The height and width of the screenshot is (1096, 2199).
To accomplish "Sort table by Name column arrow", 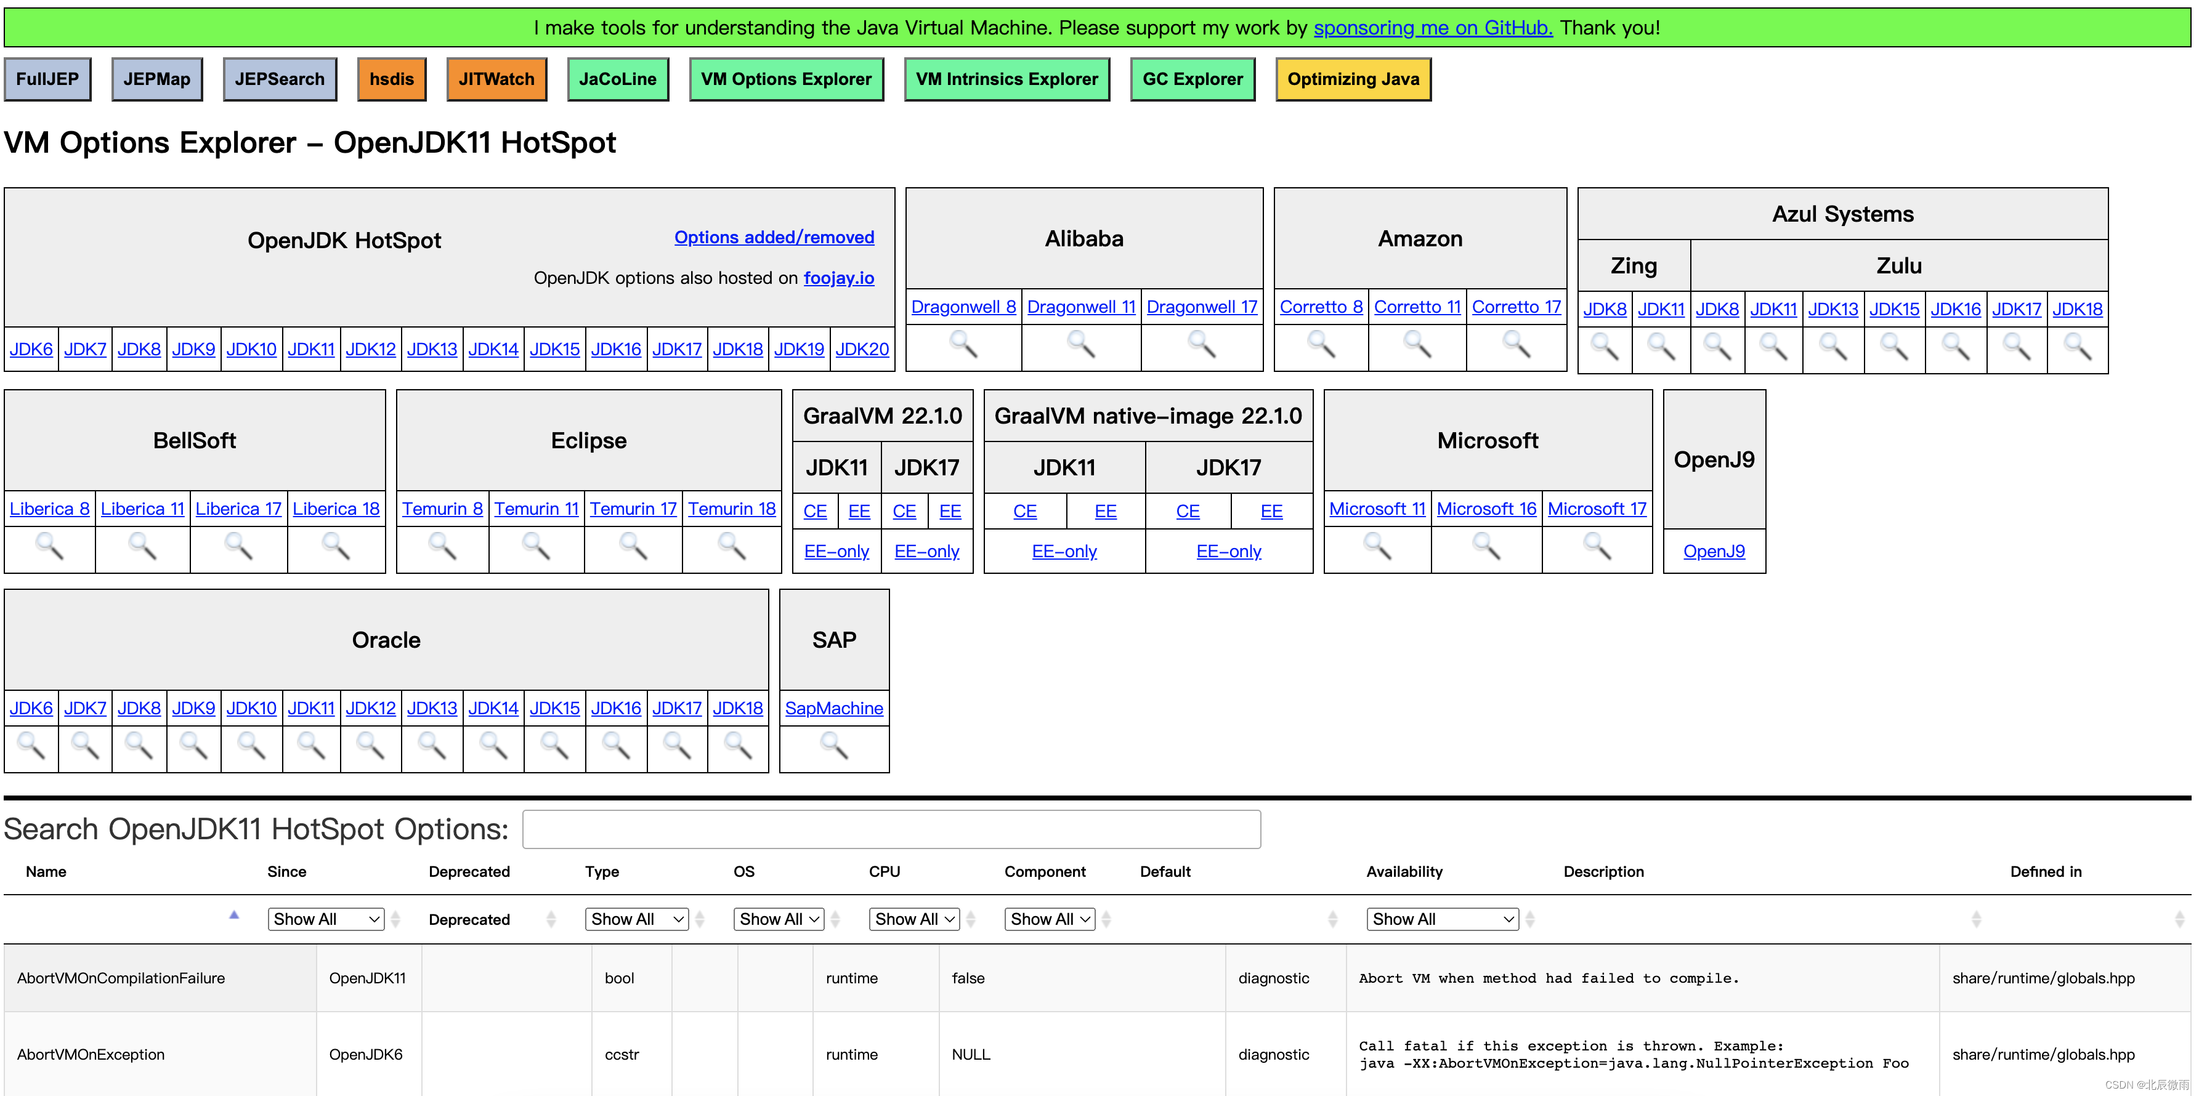I will point(234,915).
